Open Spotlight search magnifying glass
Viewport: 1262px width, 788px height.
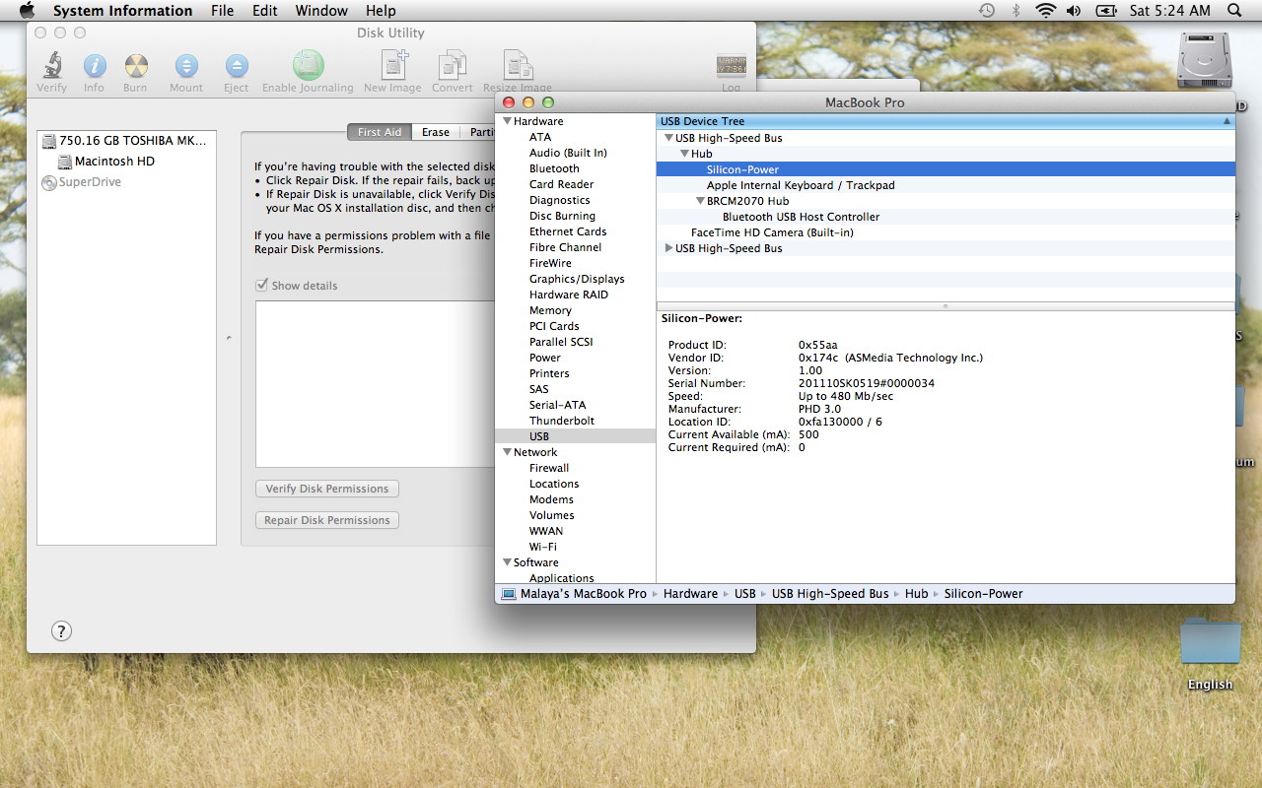pos(1233,11)
